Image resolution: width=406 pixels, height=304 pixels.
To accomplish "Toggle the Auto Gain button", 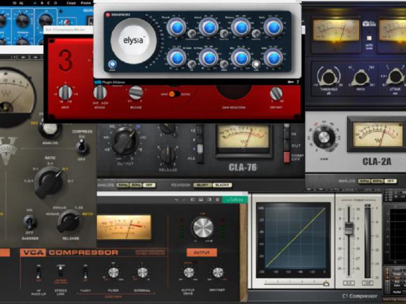I will point(369,38).
